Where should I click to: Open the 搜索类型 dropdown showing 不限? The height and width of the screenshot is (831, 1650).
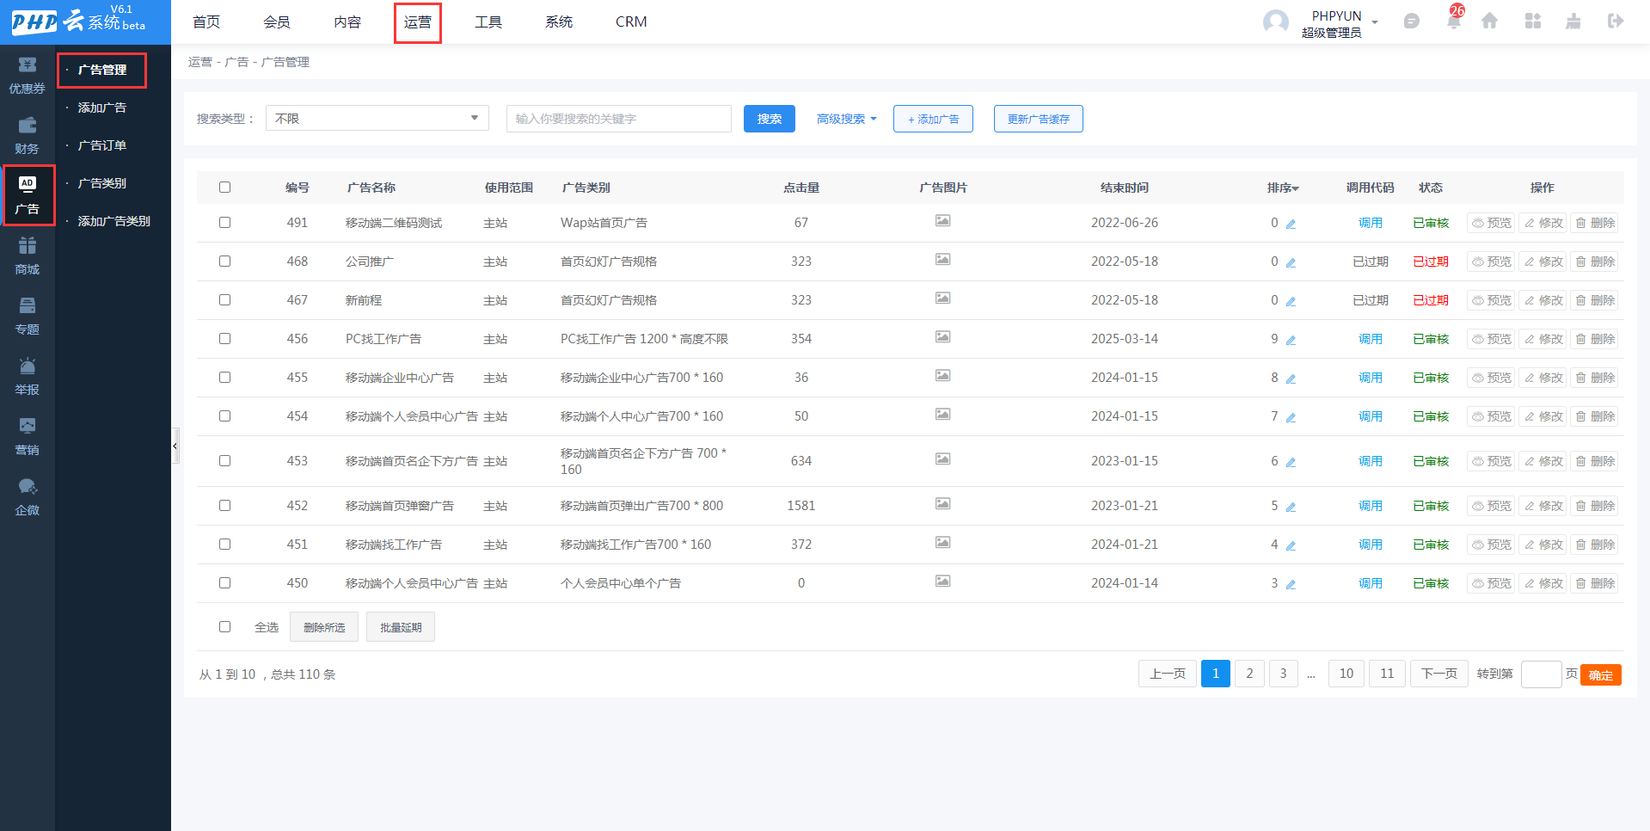[377, 118]
